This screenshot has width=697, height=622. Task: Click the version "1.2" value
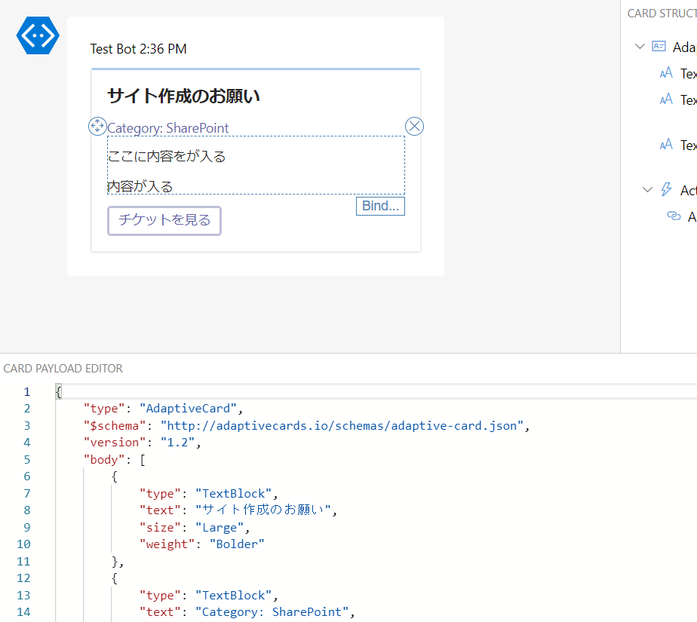(x=178, y=443)
